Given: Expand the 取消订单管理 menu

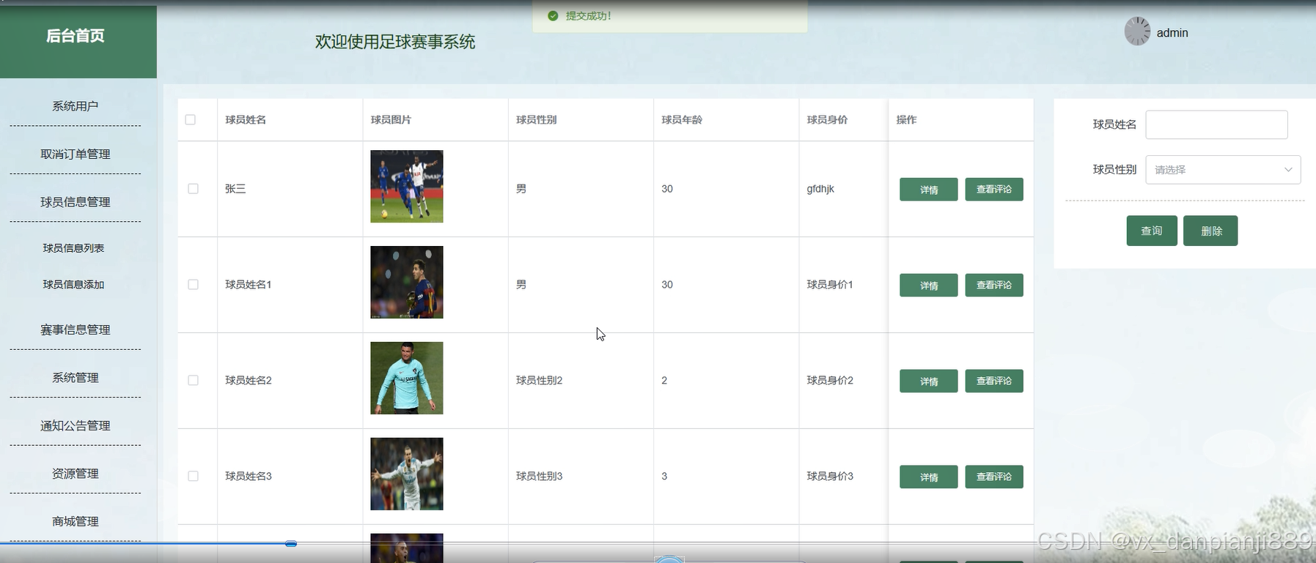Looking at the screenshot, I should [76, 154].
